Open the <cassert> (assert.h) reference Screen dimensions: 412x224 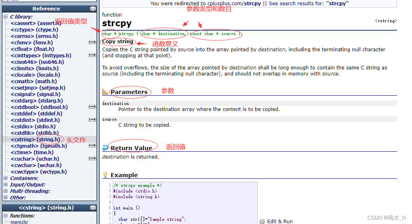tap(36, 23)
